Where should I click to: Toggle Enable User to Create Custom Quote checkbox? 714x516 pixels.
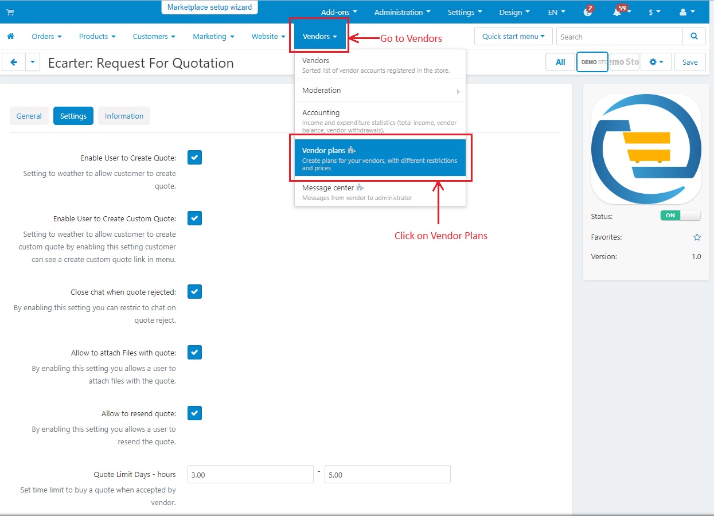pos(194,218)
